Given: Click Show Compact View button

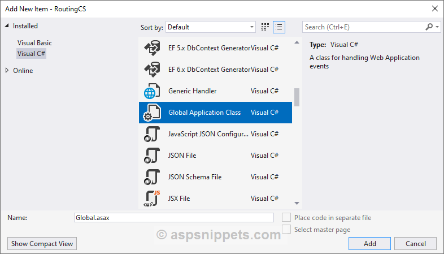Looking at the screenshot, I should (x=42, y=243).
